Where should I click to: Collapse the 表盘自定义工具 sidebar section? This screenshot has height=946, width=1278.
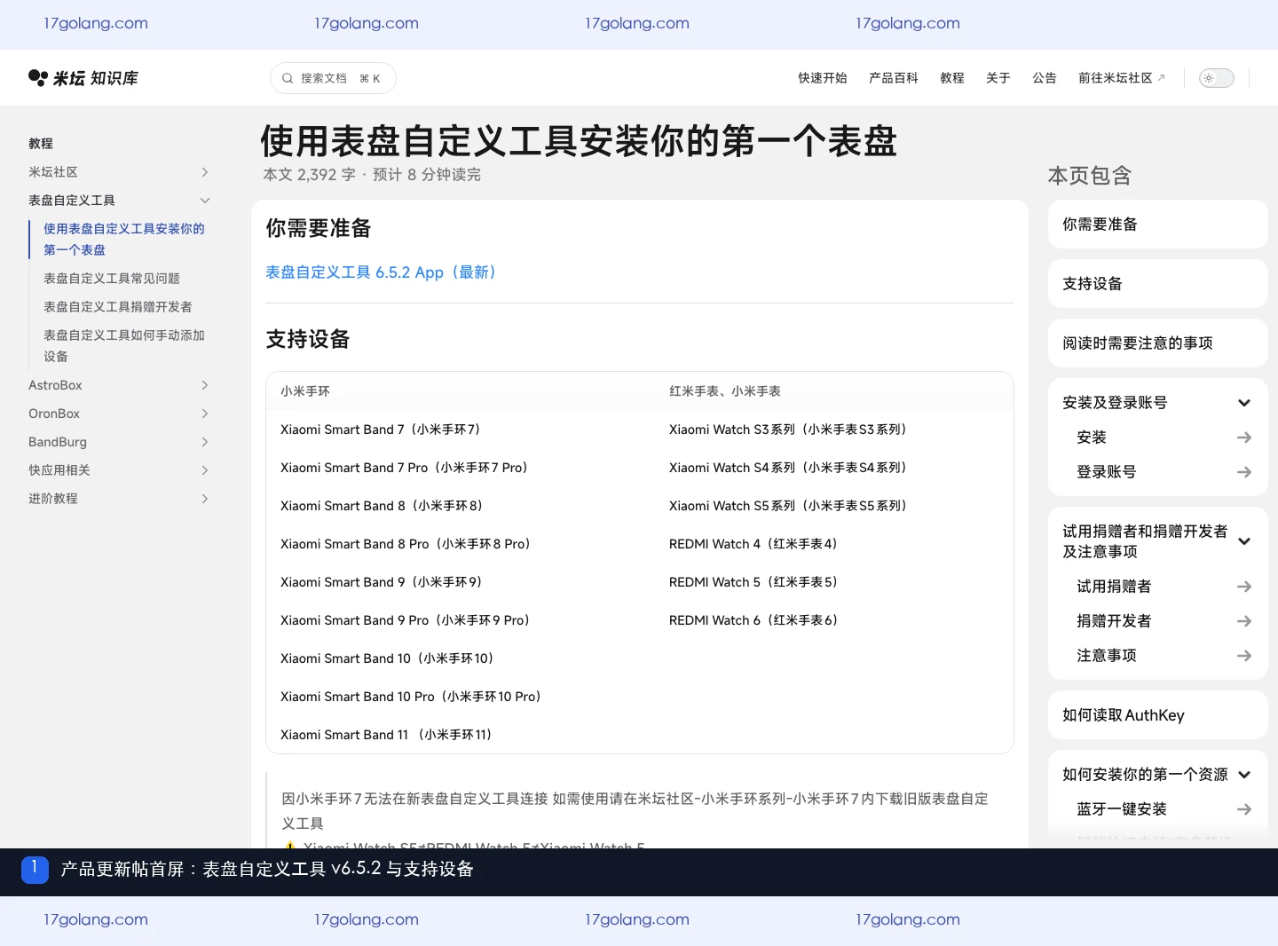click(x=205, y=201)
